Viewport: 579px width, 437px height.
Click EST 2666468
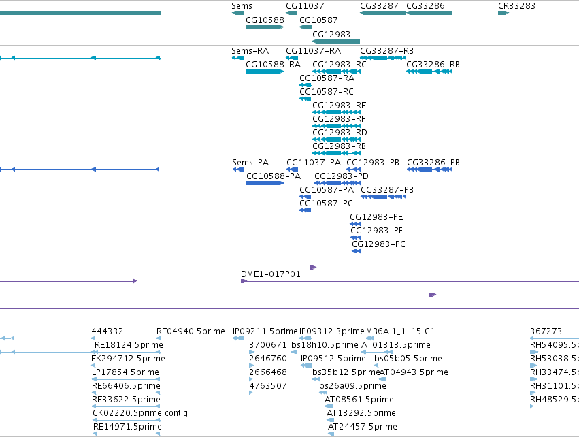[267, 372]
